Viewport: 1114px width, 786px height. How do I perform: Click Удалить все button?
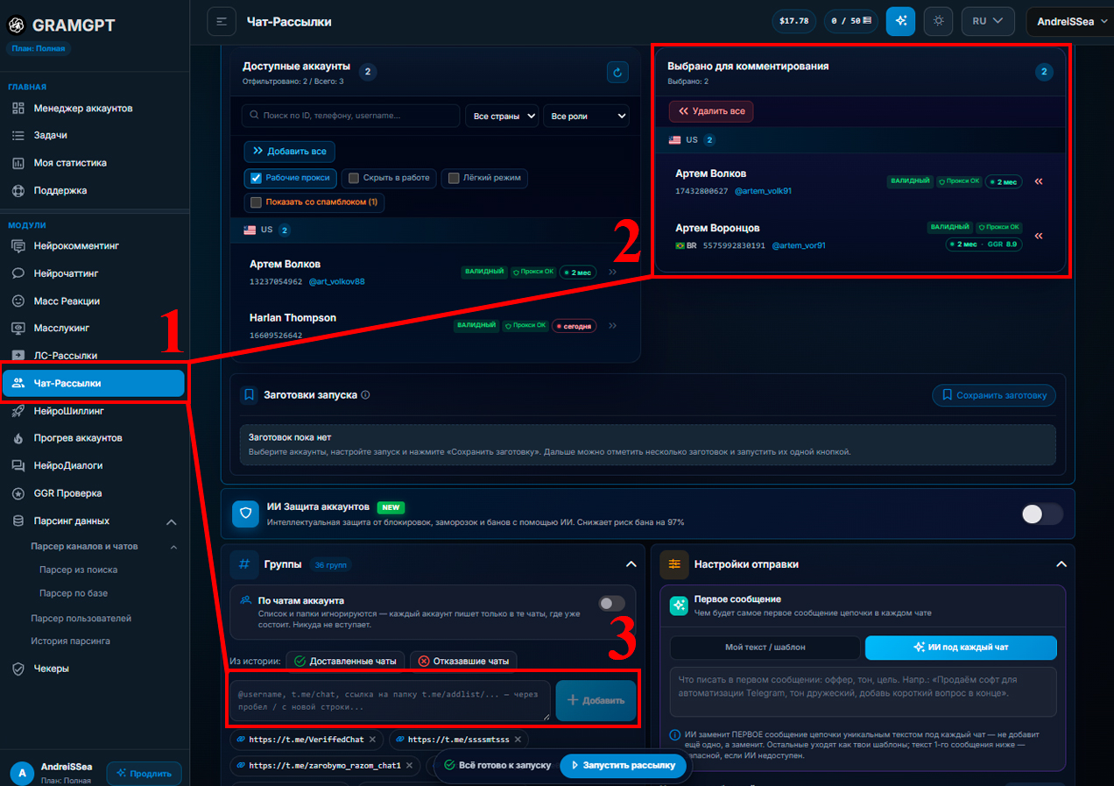[711, 111]
